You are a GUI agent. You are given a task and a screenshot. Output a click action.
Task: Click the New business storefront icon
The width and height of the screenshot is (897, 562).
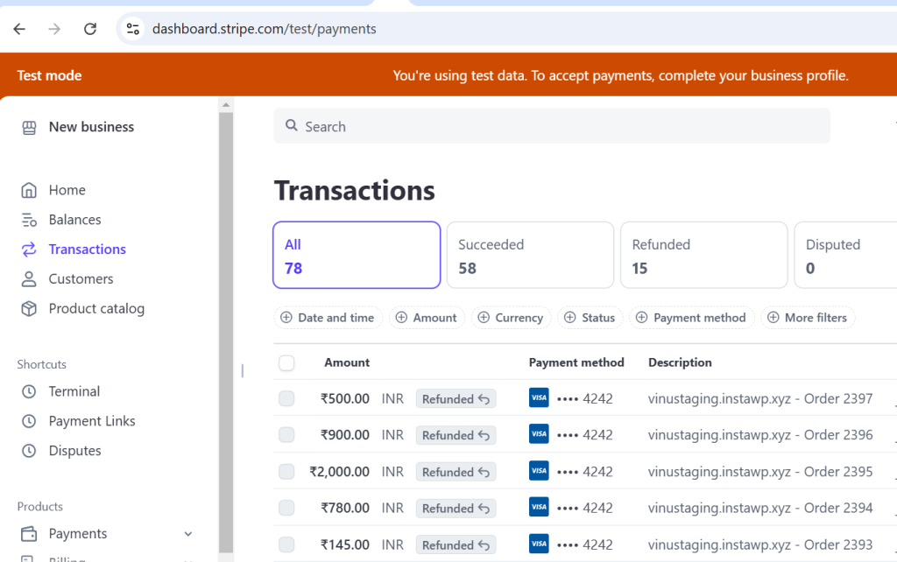[x=29, y=126]
